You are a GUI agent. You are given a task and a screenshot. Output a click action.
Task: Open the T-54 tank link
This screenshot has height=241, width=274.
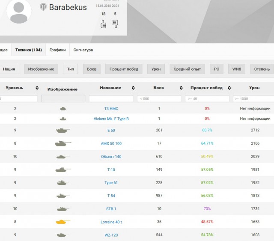tap(111, 196)
